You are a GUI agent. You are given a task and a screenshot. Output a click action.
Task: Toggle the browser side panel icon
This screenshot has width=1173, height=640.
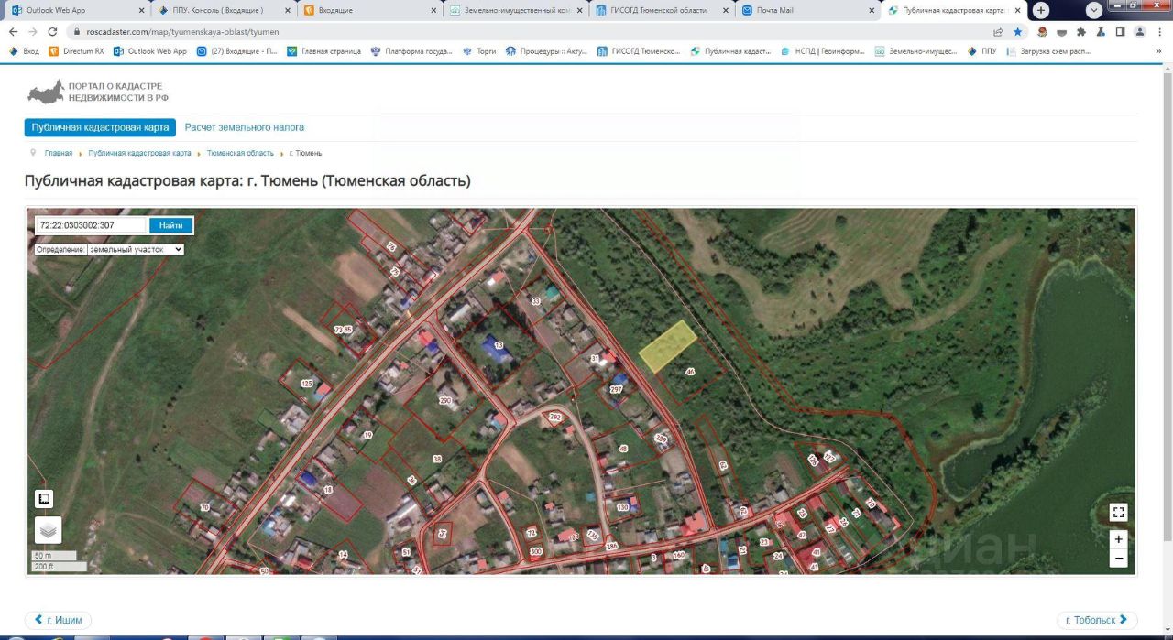pyautogui.click(x=1120, y=31)
